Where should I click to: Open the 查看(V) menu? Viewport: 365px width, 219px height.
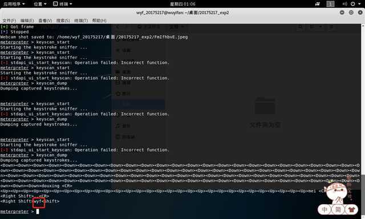[45, 21]
